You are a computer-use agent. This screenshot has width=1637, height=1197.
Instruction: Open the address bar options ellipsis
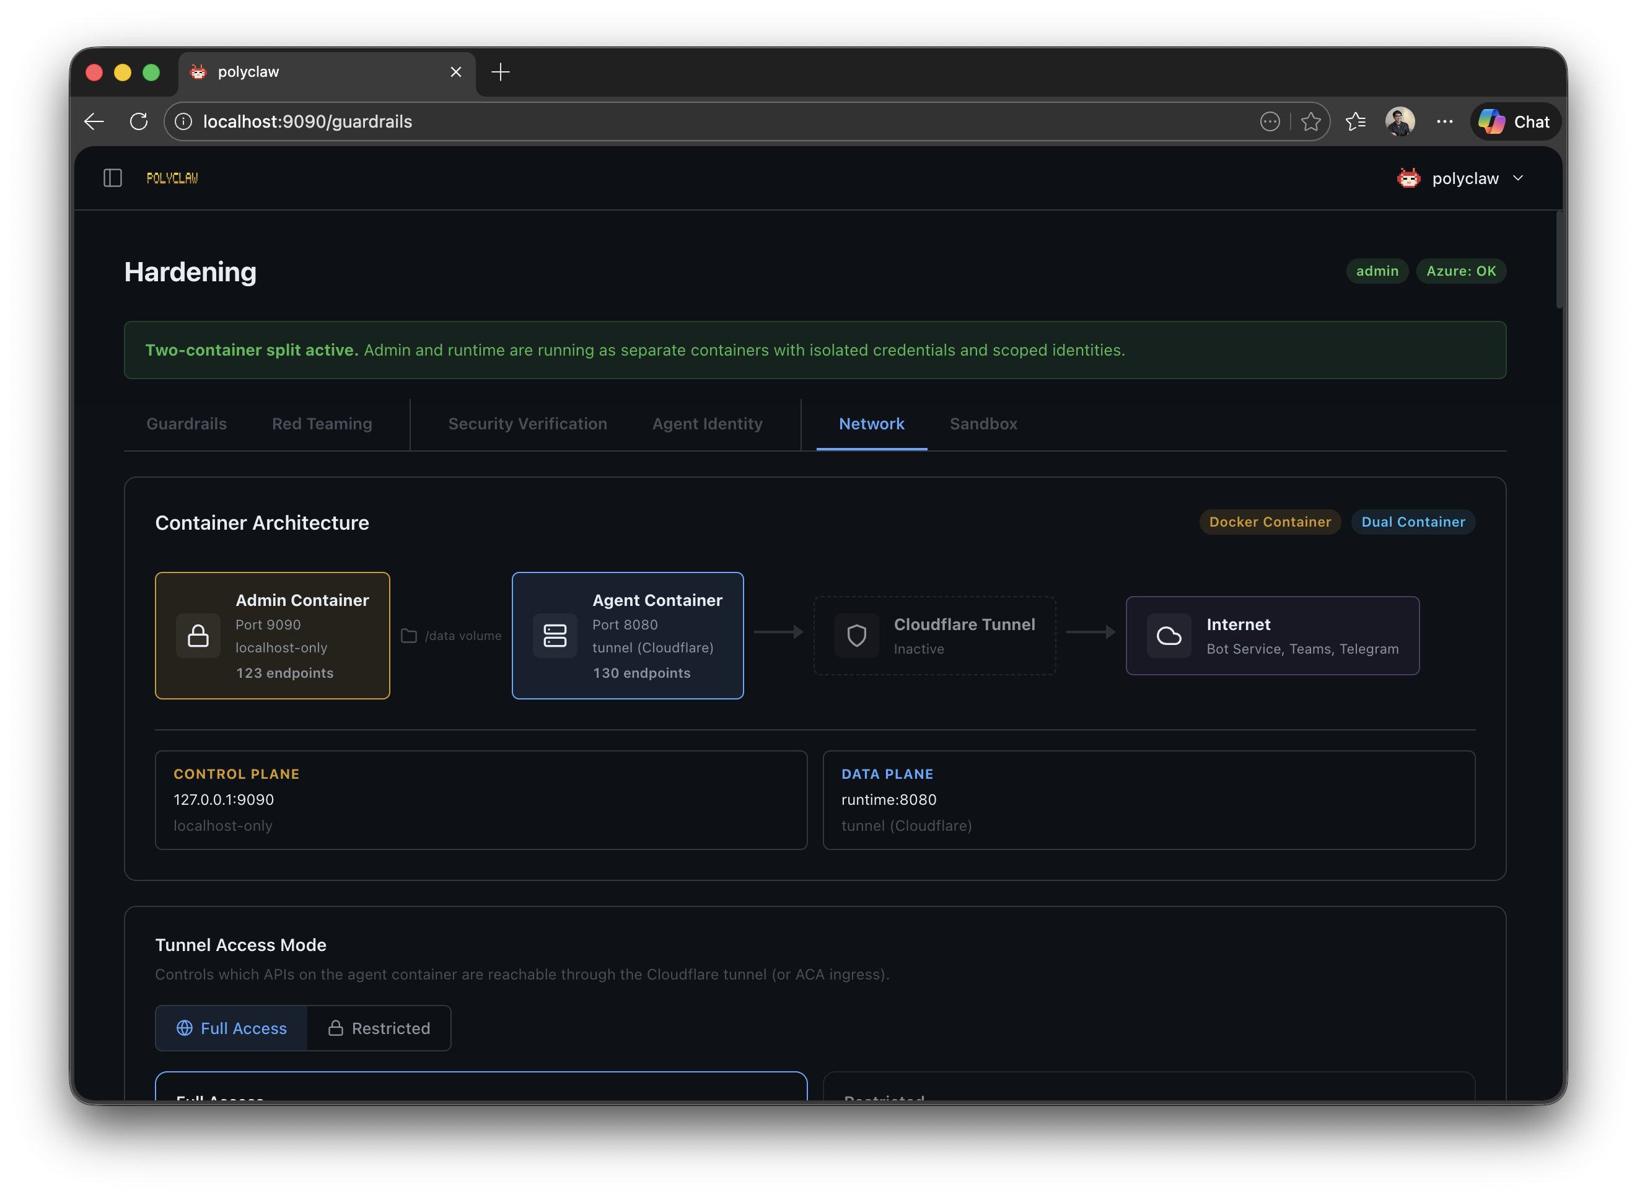pyautogui.click(x=1269, y=121)
